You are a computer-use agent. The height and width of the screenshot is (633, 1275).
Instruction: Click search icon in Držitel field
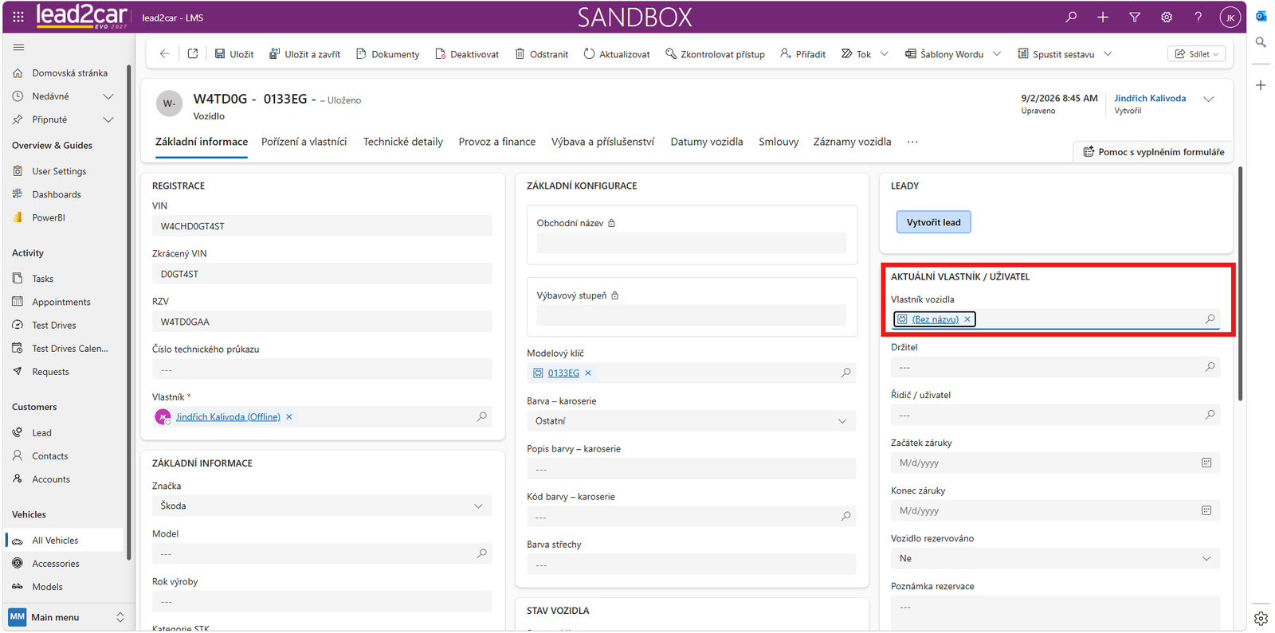click(1210, 367)
